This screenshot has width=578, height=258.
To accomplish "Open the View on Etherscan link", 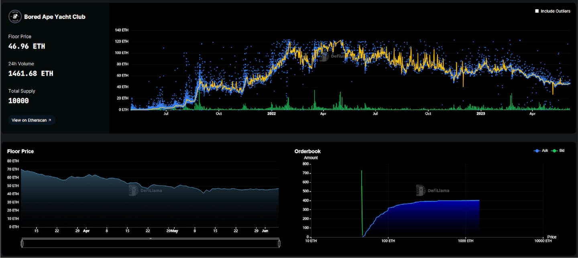I will pyautogui.click(x=32, y=120).
